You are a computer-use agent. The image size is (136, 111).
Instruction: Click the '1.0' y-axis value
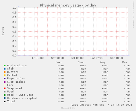[15, 8]
